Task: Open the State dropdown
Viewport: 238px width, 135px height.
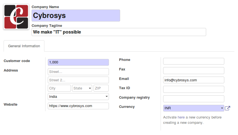Action: tap(82, 88)
